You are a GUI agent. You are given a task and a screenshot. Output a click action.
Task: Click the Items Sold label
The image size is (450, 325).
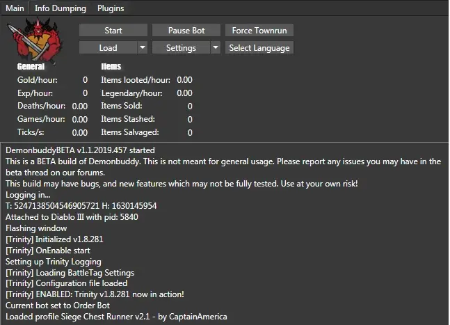(122, 106)
